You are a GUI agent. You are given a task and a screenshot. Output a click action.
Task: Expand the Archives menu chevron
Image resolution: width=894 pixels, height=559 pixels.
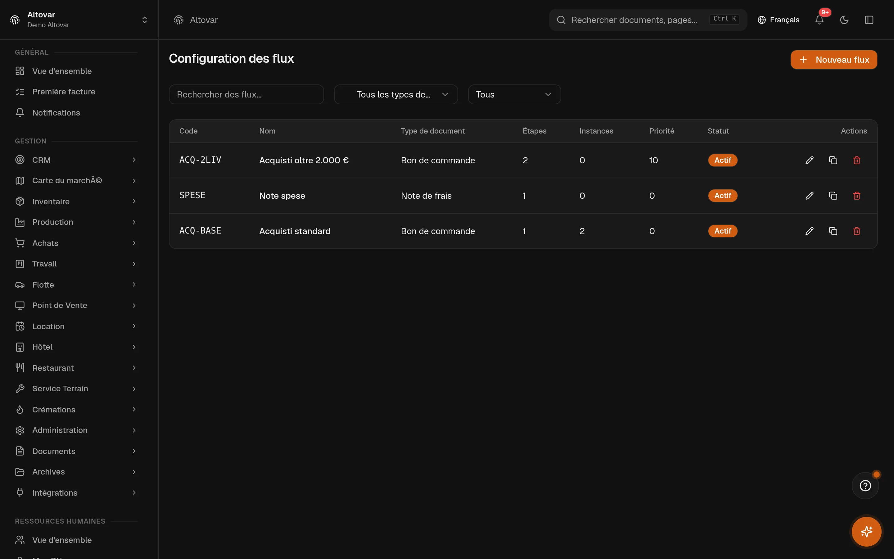[x=134, y=472]
